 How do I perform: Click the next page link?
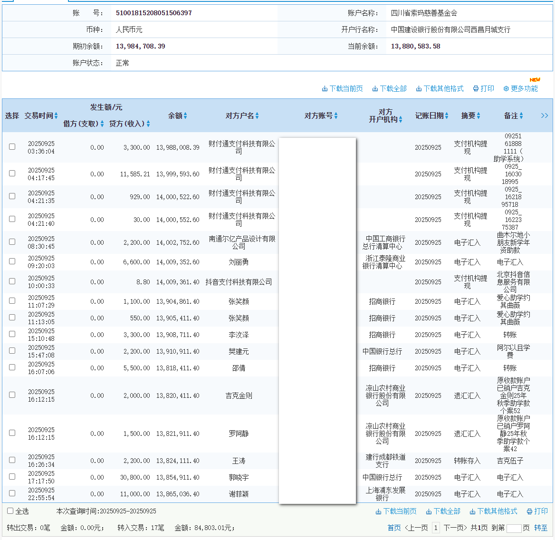[x=455, y=528]
